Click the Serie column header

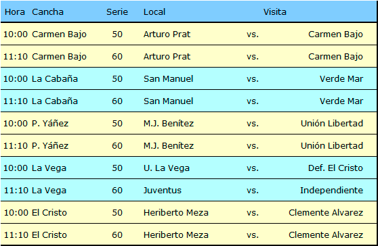tap(117, 11)
